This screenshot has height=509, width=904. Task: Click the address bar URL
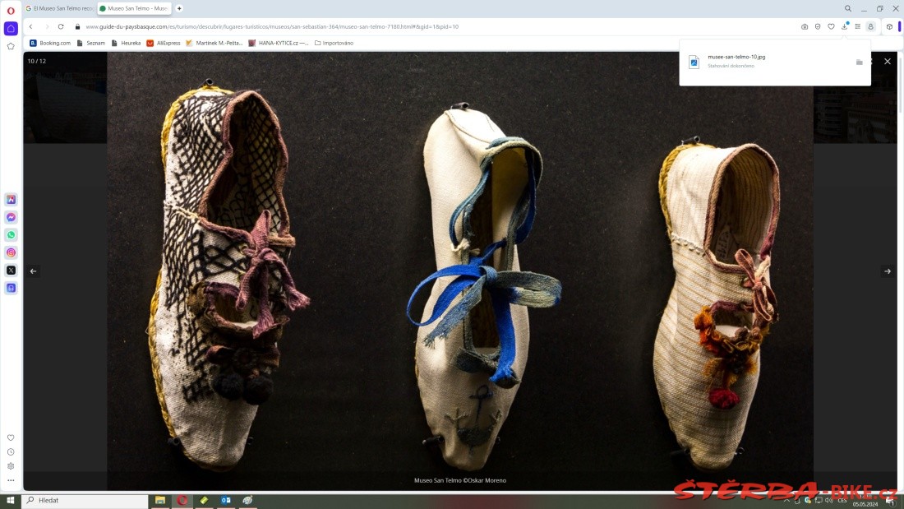(x=272, y=26)
